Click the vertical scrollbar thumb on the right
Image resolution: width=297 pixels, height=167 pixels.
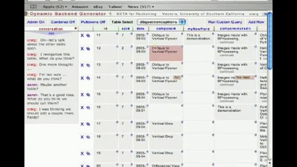pyautogui.click(x=270, y=41)
